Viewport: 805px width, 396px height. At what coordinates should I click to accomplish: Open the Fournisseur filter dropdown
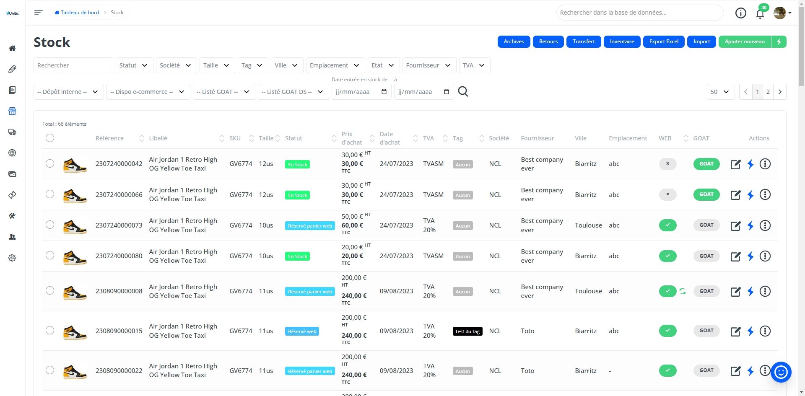tap(429, 65)
